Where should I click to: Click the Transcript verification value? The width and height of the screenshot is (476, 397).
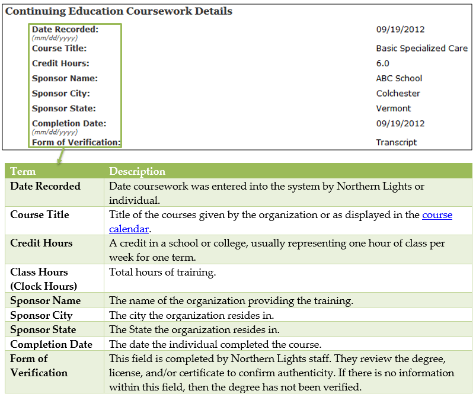[x=397, y=142]
